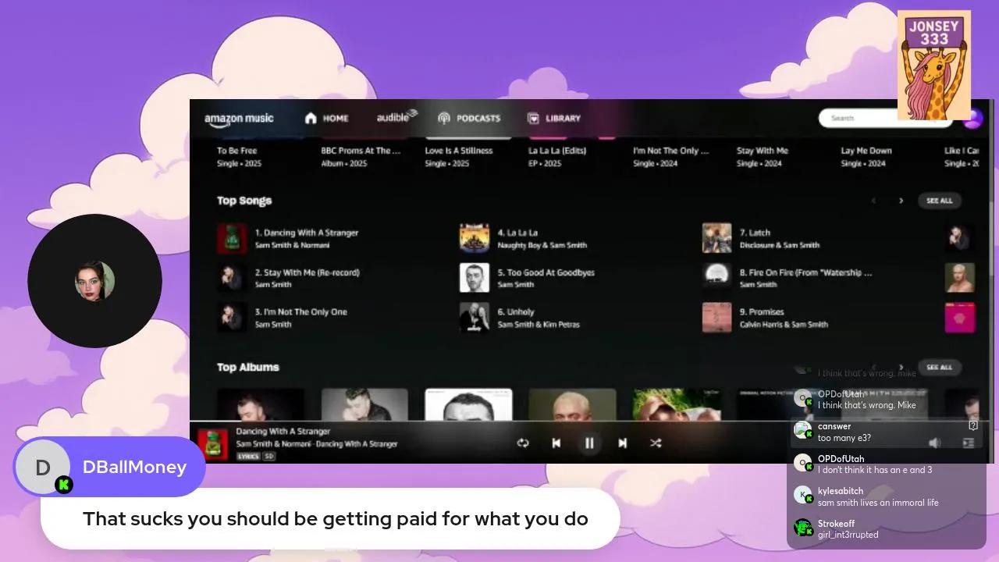
Task: Select "2. Stay With Me (Re-record)" title
Action: [x=308, y=272]
